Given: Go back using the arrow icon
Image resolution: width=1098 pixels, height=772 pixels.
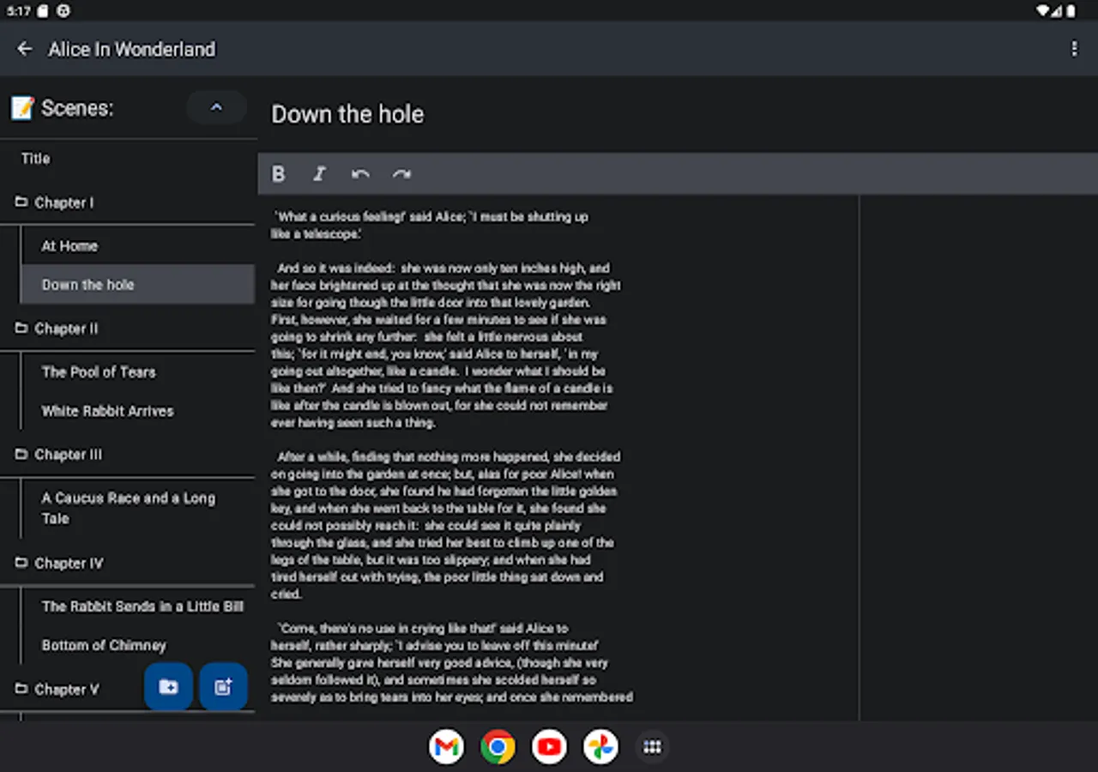Looking at the screenshot, I should pos(25,49).
